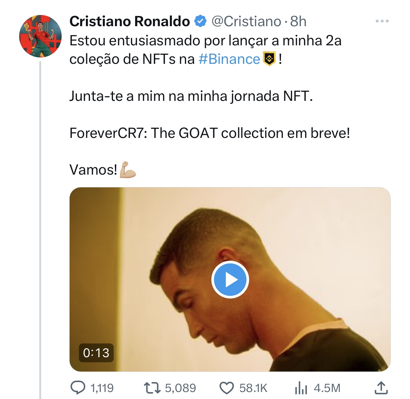Open Cristiano Ronaldo's profile picture

40,36
